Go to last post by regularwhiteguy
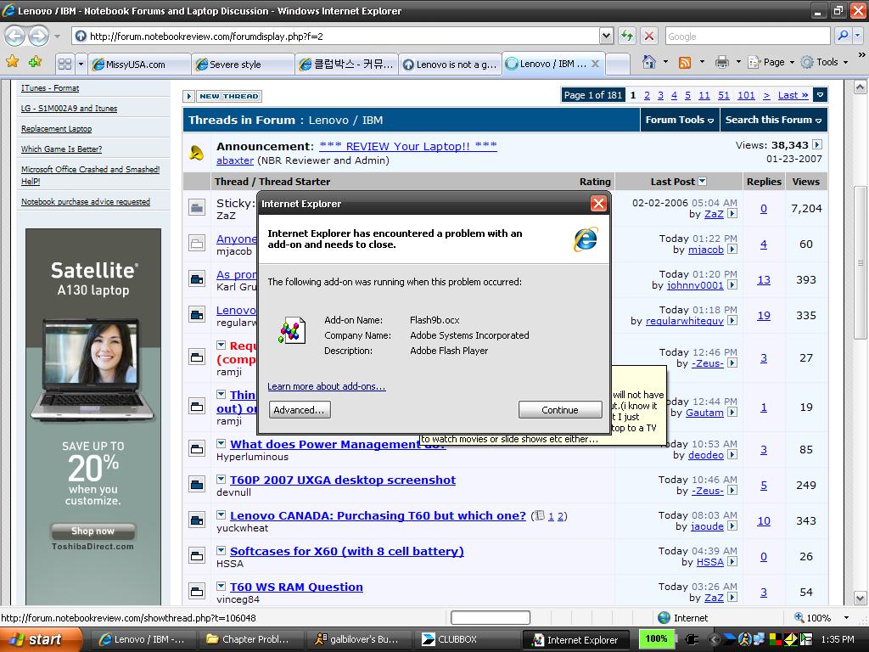 point(732,321)
